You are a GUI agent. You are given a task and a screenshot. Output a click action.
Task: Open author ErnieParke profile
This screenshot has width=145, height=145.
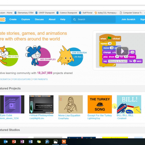pos(64,118)
